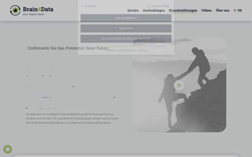Accept only essential cookies button

tap(126, 39)
